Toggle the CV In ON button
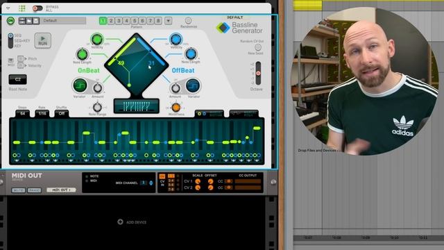Image resolution: width=444 pixels, height=250 pixels. [162, 176]
